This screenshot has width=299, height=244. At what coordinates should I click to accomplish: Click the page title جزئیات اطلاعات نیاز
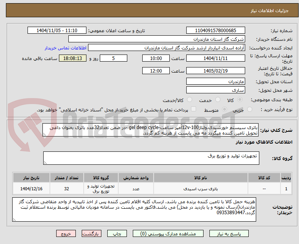[x=270, y=11]
